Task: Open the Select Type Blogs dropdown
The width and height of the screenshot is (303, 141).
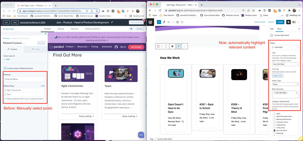Action: 285,84
